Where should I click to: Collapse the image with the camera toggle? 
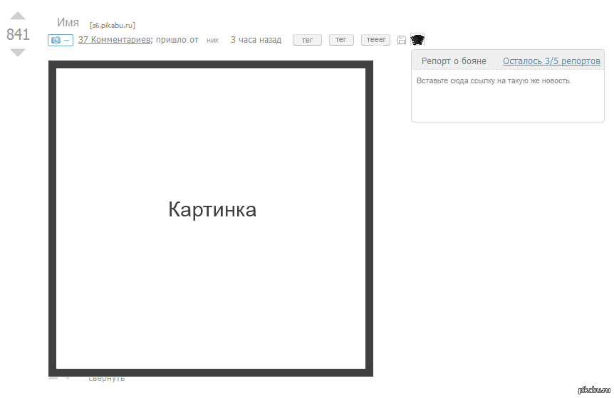60,40
